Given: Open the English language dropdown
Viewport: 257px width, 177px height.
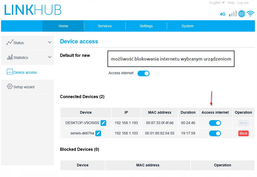Looking at the screenshot, I should click(217, 3).
